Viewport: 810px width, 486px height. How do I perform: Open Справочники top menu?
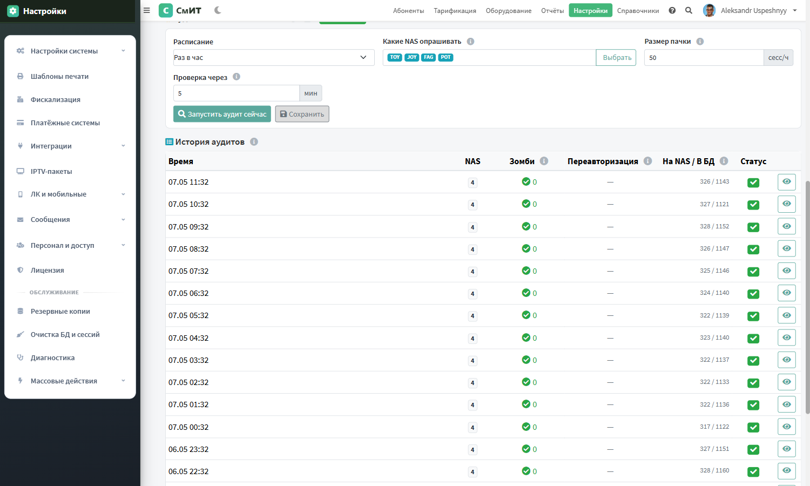tap(638, 10)
